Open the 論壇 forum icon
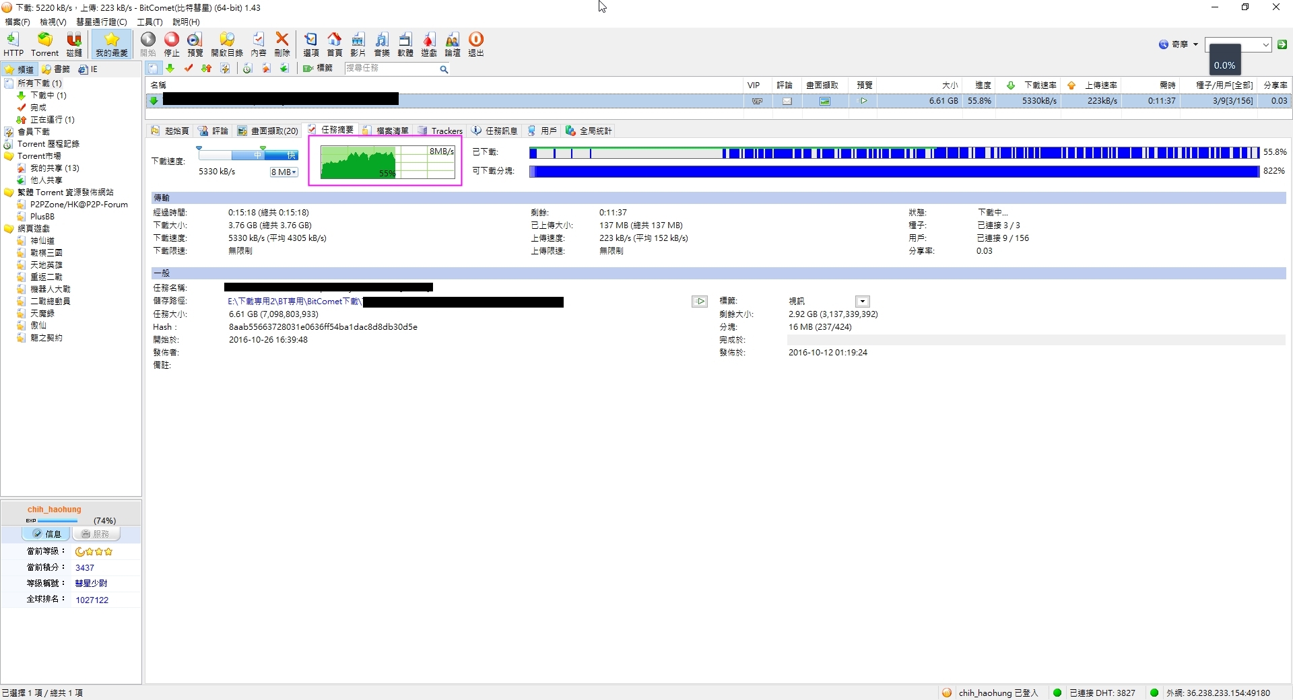 click(453, 44)
